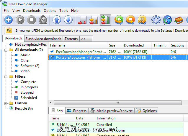This screenshot has height=136, width=188.
Task: Switch to the Torrents tab
Action: pos(71,39)
